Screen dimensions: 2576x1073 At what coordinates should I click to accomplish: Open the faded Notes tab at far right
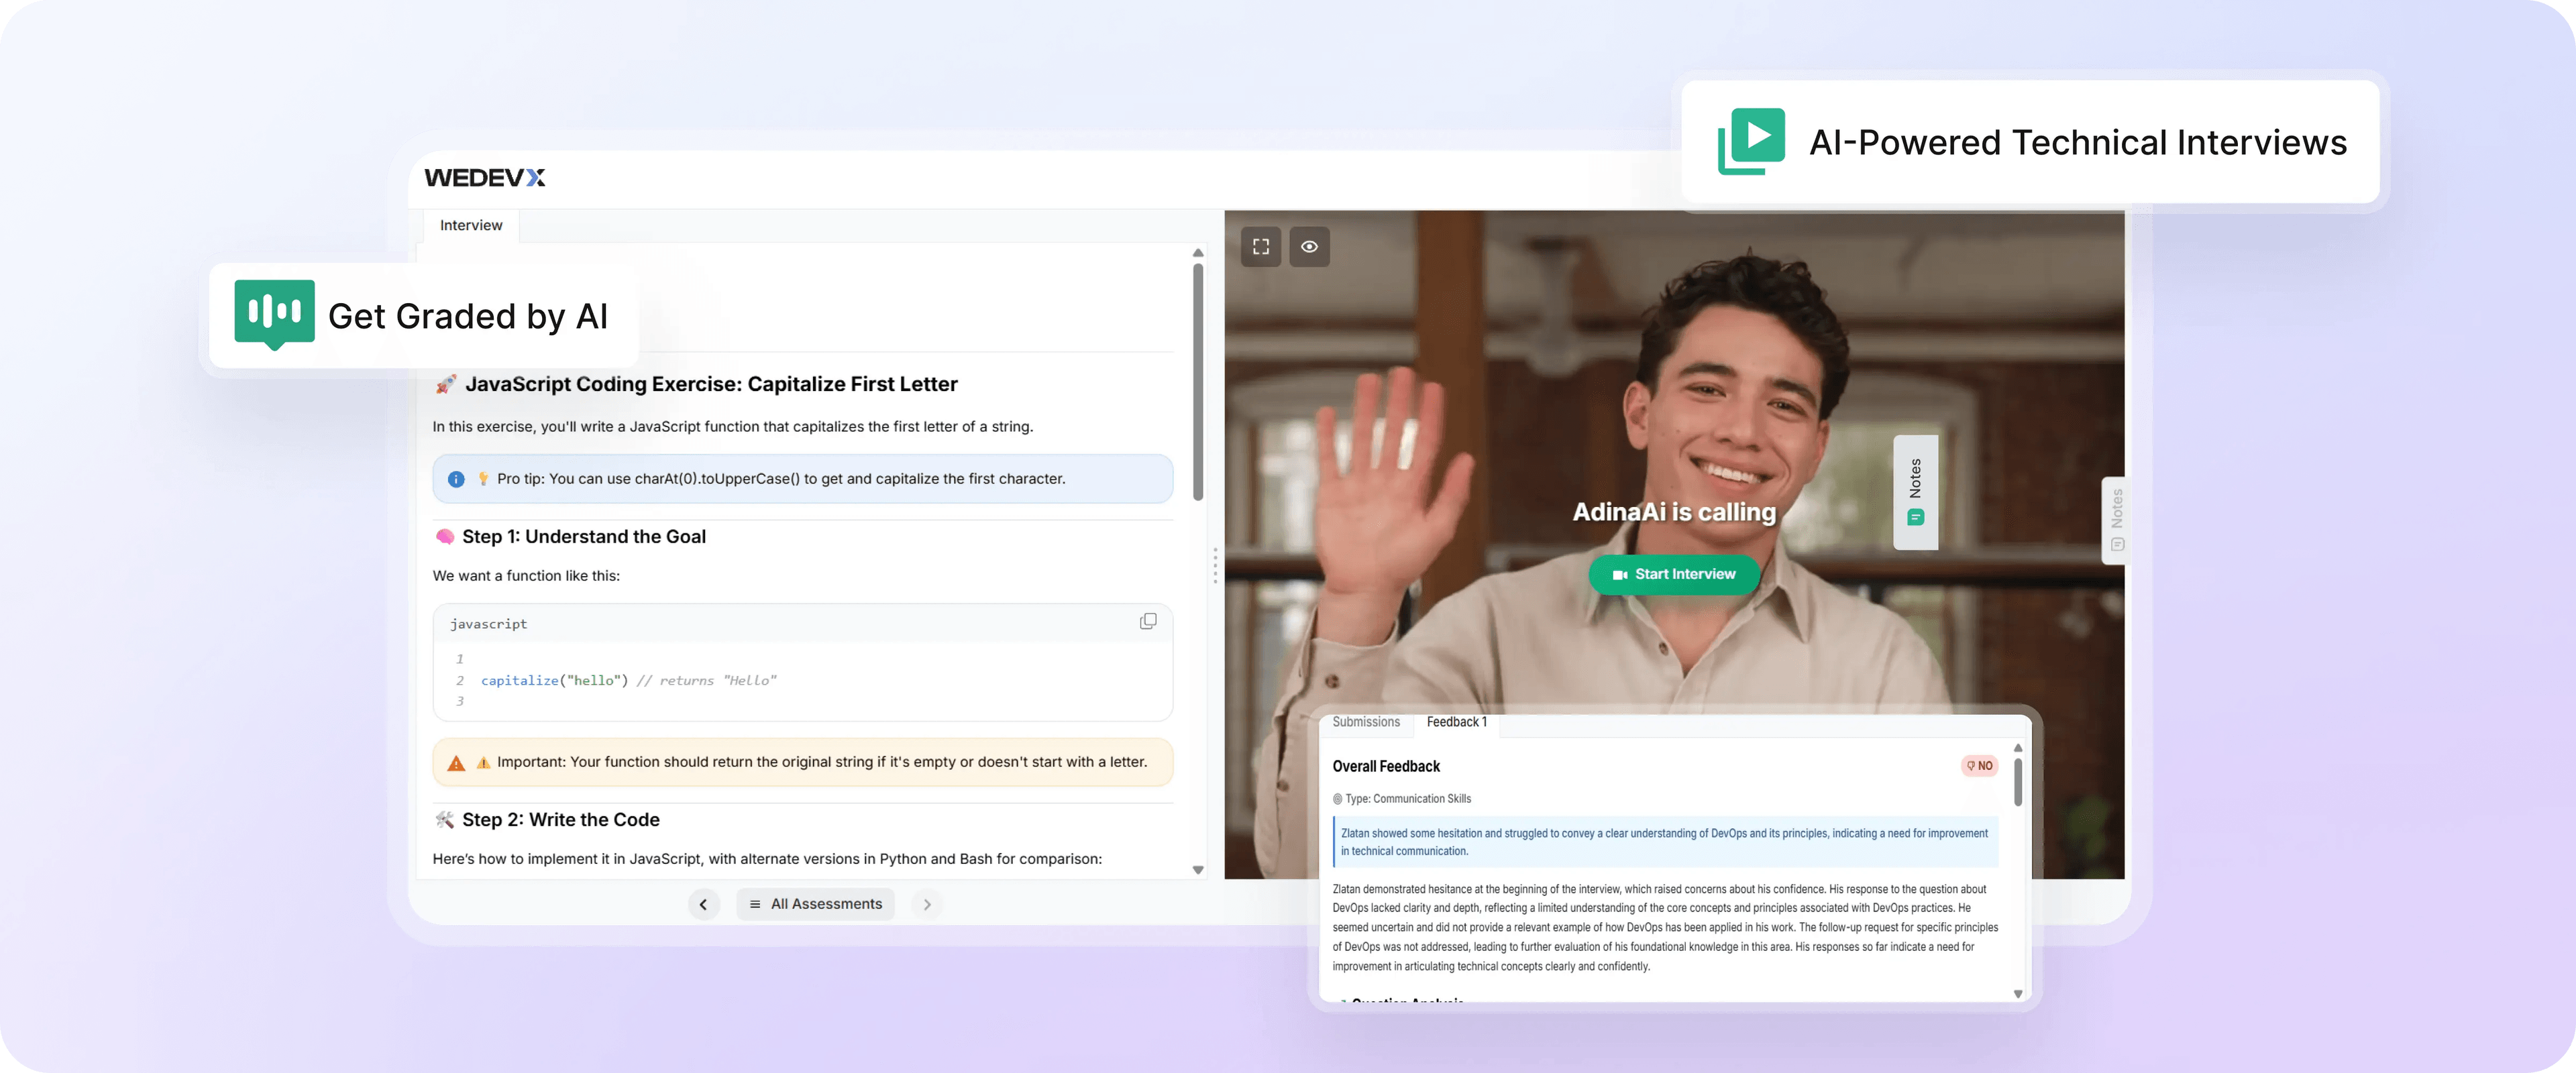pyautogui.click(x=2116, y=520)
